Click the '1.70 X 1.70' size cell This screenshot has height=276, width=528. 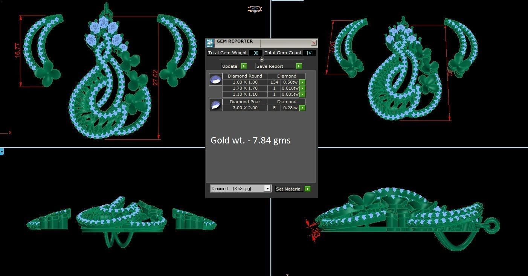point(245,88)
